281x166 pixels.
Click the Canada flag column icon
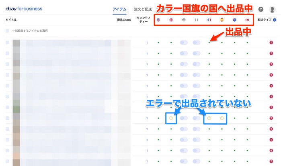coord(247,20)
